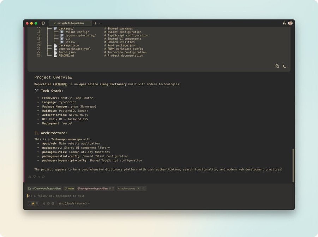Viewport: 318px width, 237px height.
Task: Click the 'eslint-config/' folder name
Action: pos(77,32)
